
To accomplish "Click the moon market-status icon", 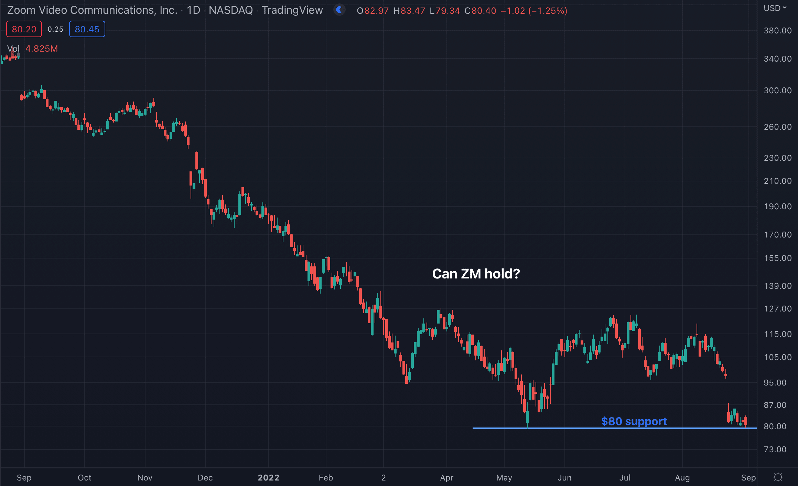I will click(339, 10).
